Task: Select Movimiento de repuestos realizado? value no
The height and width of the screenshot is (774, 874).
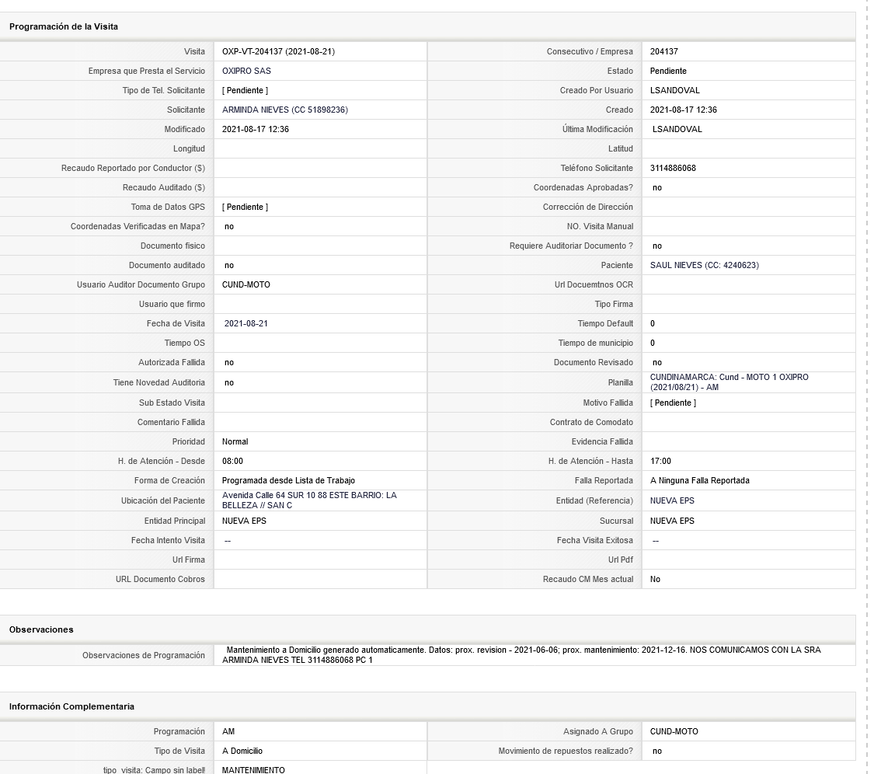Action: point(657,751)
